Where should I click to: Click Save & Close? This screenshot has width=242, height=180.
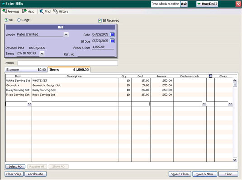180,174
